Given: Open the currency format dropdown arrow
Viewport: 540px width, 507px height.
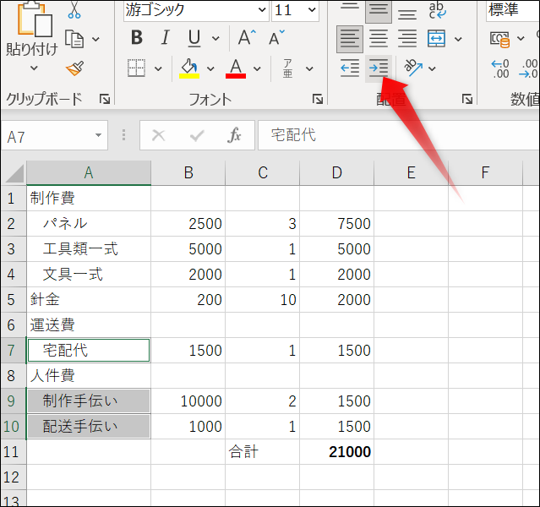Looking at the screenshot, I should click(521, 38).
